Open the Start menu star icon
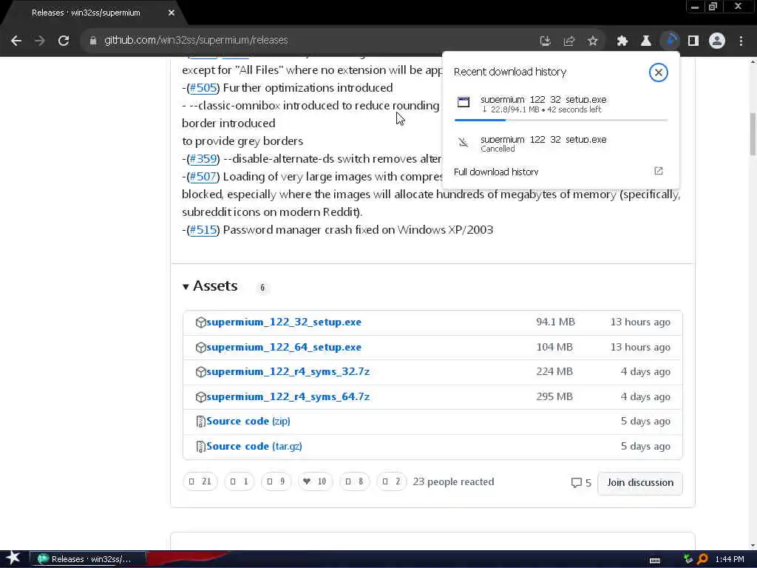 13,558
